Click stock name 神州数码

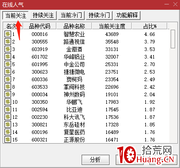point(74,94)
